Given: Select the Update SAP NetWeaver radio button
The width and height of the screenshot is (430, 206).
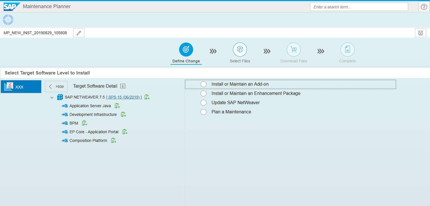Looking at the screenshot, I should (204, 103).
